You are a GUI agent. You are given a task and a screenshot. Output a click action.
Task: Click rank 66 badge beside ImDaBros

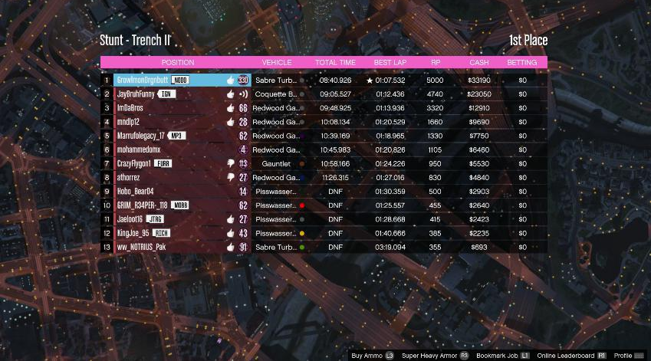(243, 108)
